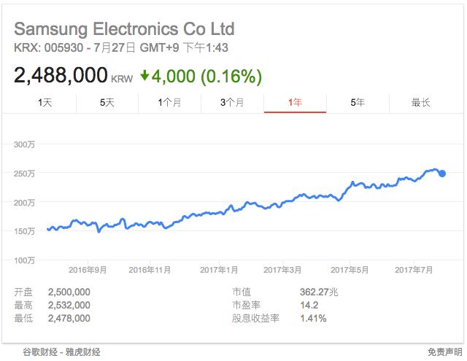This screenshot has width=467, height=361.
Task: Click the 股息收益率 1.41% value
Action: pyautogui.click(x=313, y=319)
